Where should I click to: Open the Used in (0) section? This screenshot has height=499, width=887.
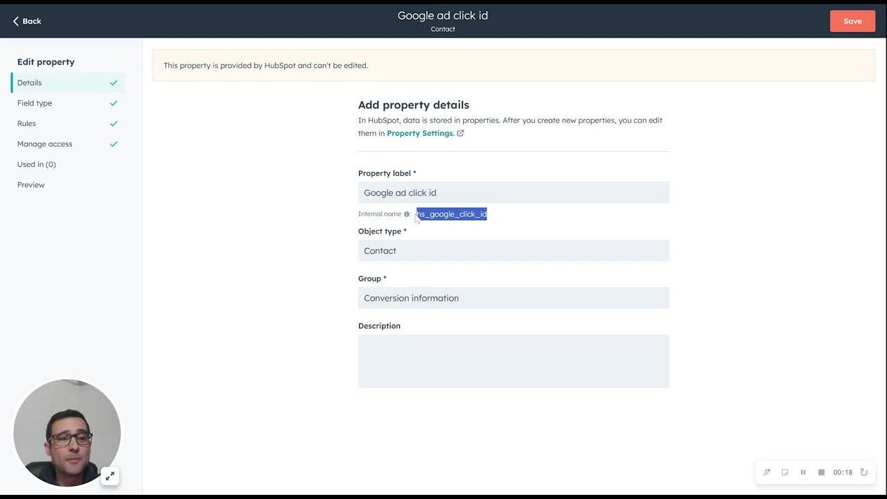point(37,164)
